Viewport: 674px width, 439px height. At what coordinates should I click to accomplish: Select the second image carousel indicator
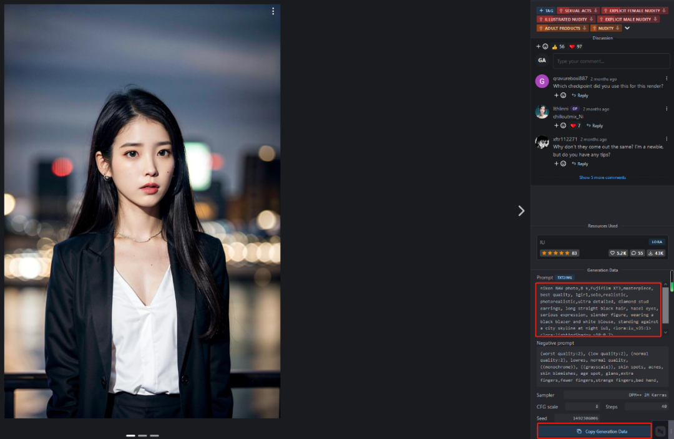[x=142, y=435]
